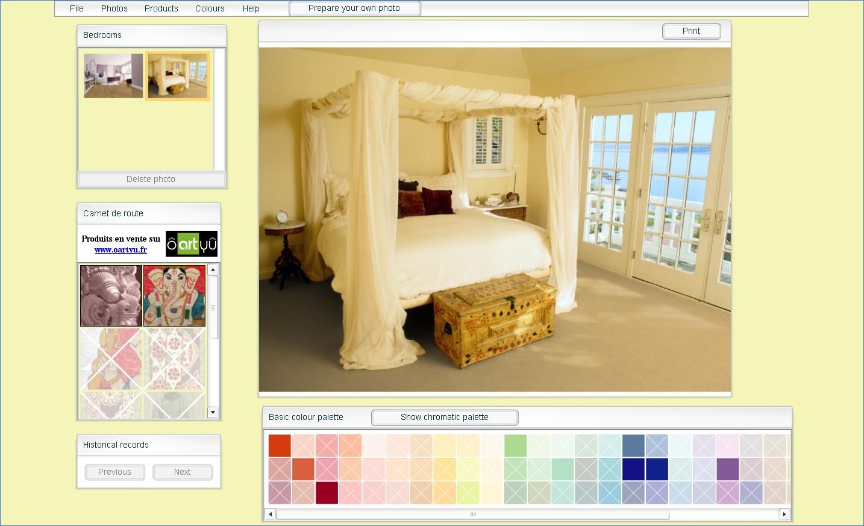The image size is (864, 526).
Task: Click the palette horizontal scrollbar handle
Action: coord(473,514)
